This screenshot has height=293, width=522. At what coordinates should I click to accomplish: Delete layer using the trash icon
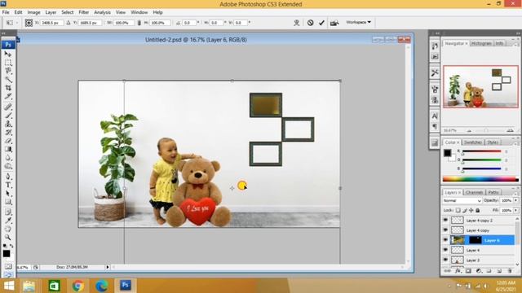pyautogui.click(x=509, y=271)
